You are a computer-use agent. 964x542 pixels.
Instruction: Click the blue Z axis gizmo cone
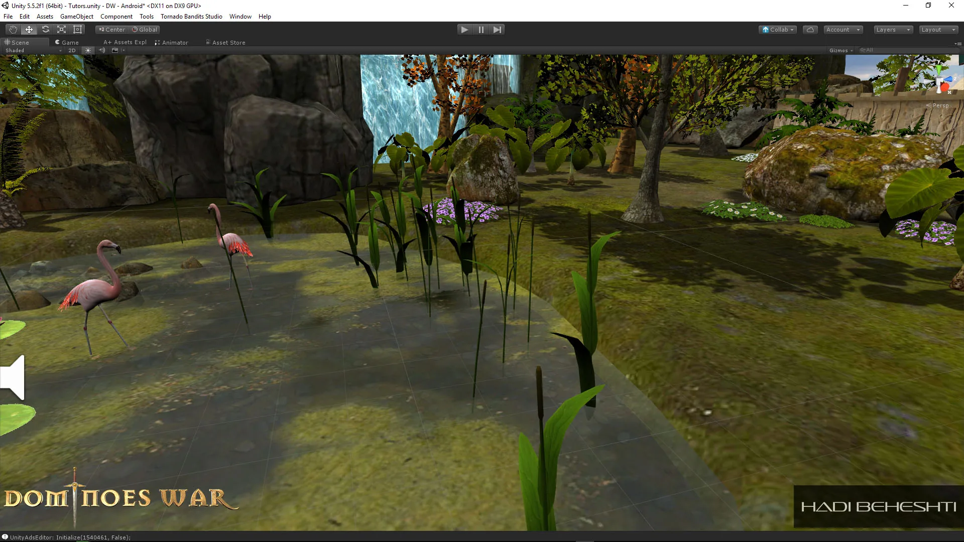pos(948,79)
